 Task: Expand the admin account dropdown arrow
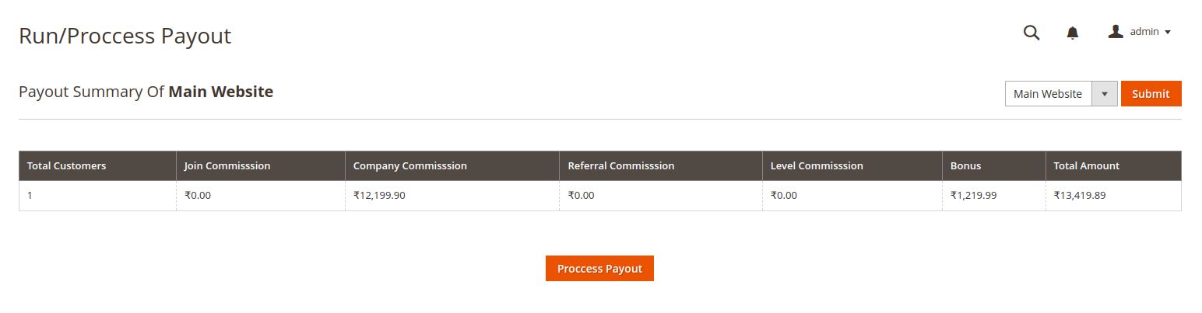1168,33
